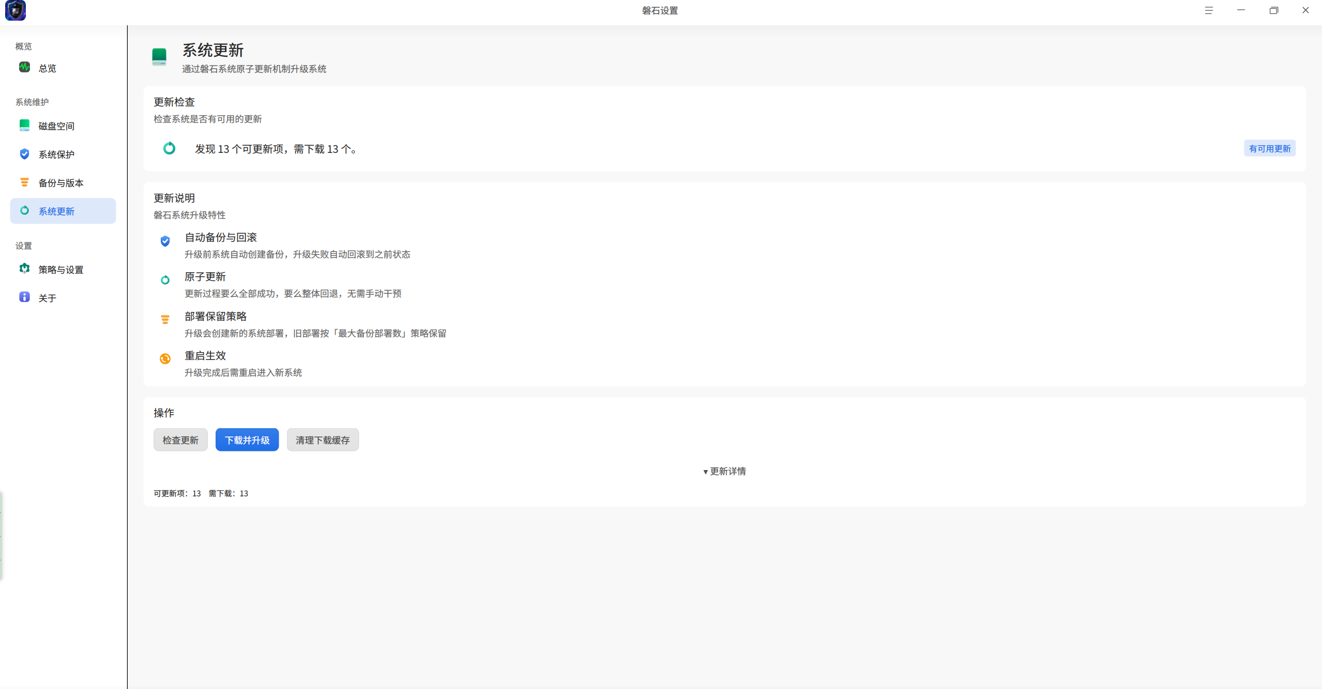This screenshot has width=1322, height=689.
Task: Click the green disk icon beside 磁盘空间
Action: [x=24, y=125]
